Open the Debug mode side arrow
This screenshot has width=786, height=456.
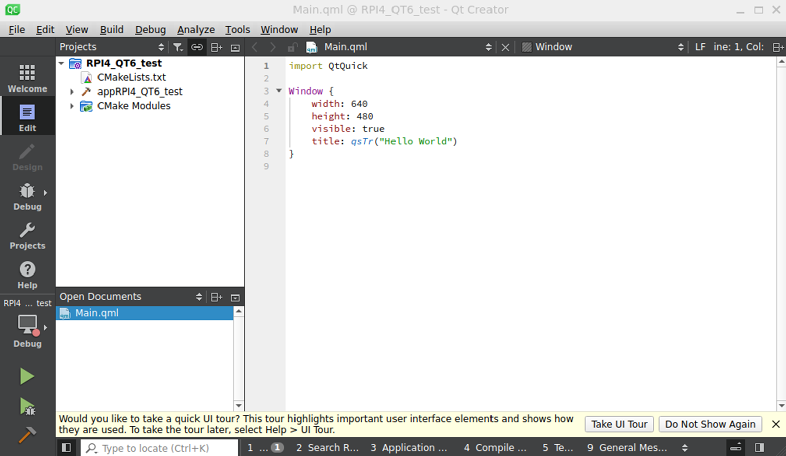coord(45,192)
